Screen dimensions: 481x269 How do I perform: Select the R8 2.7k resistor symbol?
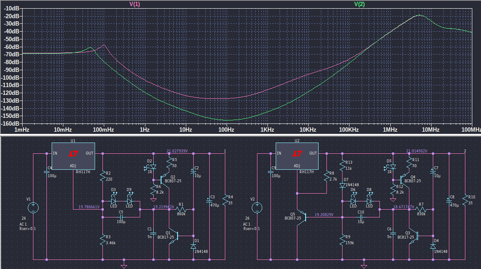coord(327,177)
